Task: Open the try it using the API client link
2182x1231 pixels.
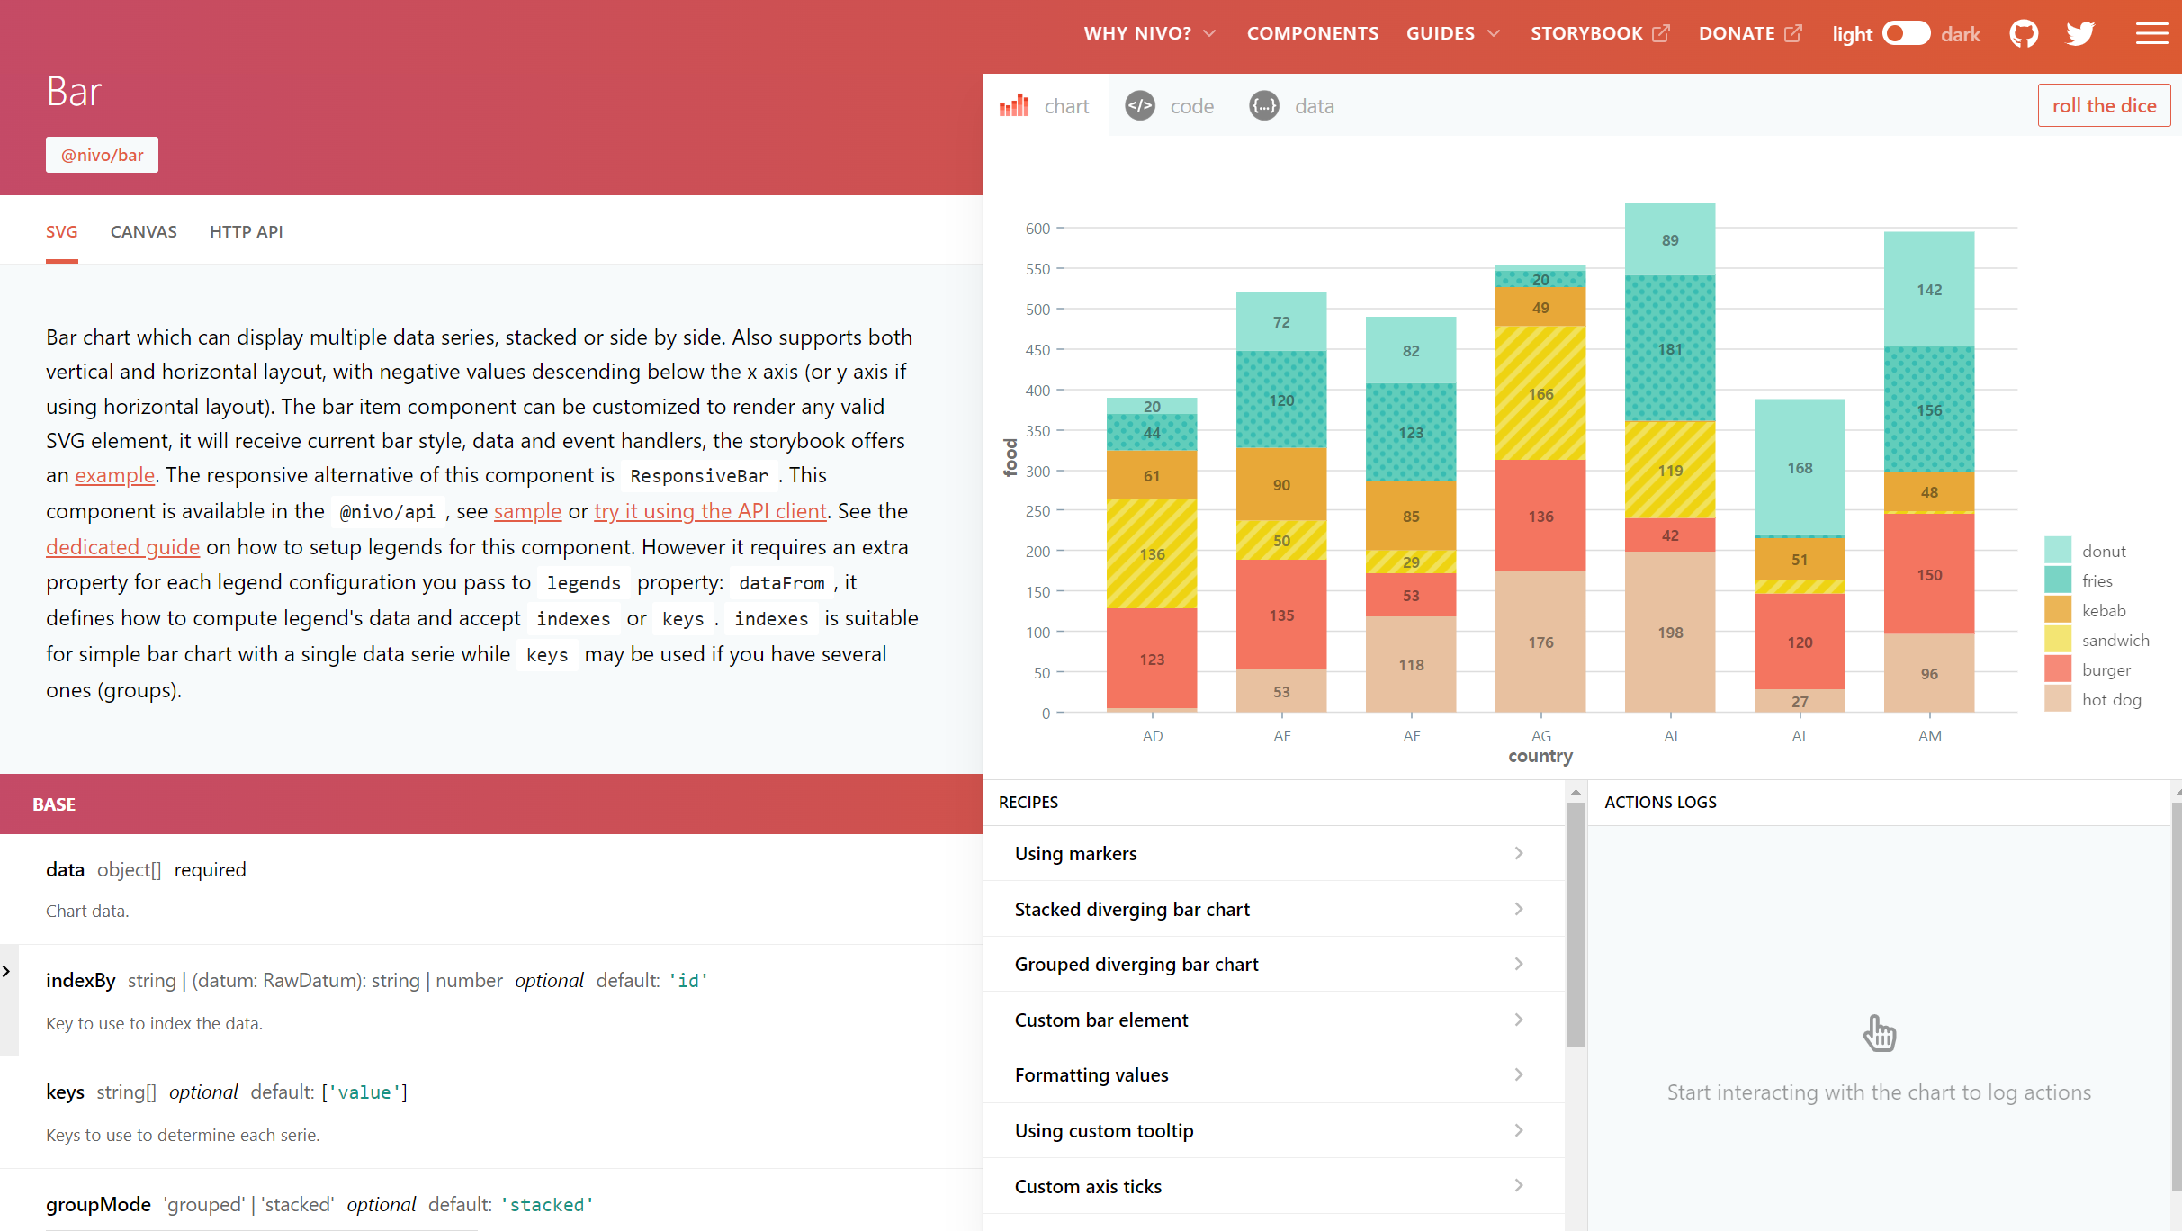Action: [x=710, y=511]
